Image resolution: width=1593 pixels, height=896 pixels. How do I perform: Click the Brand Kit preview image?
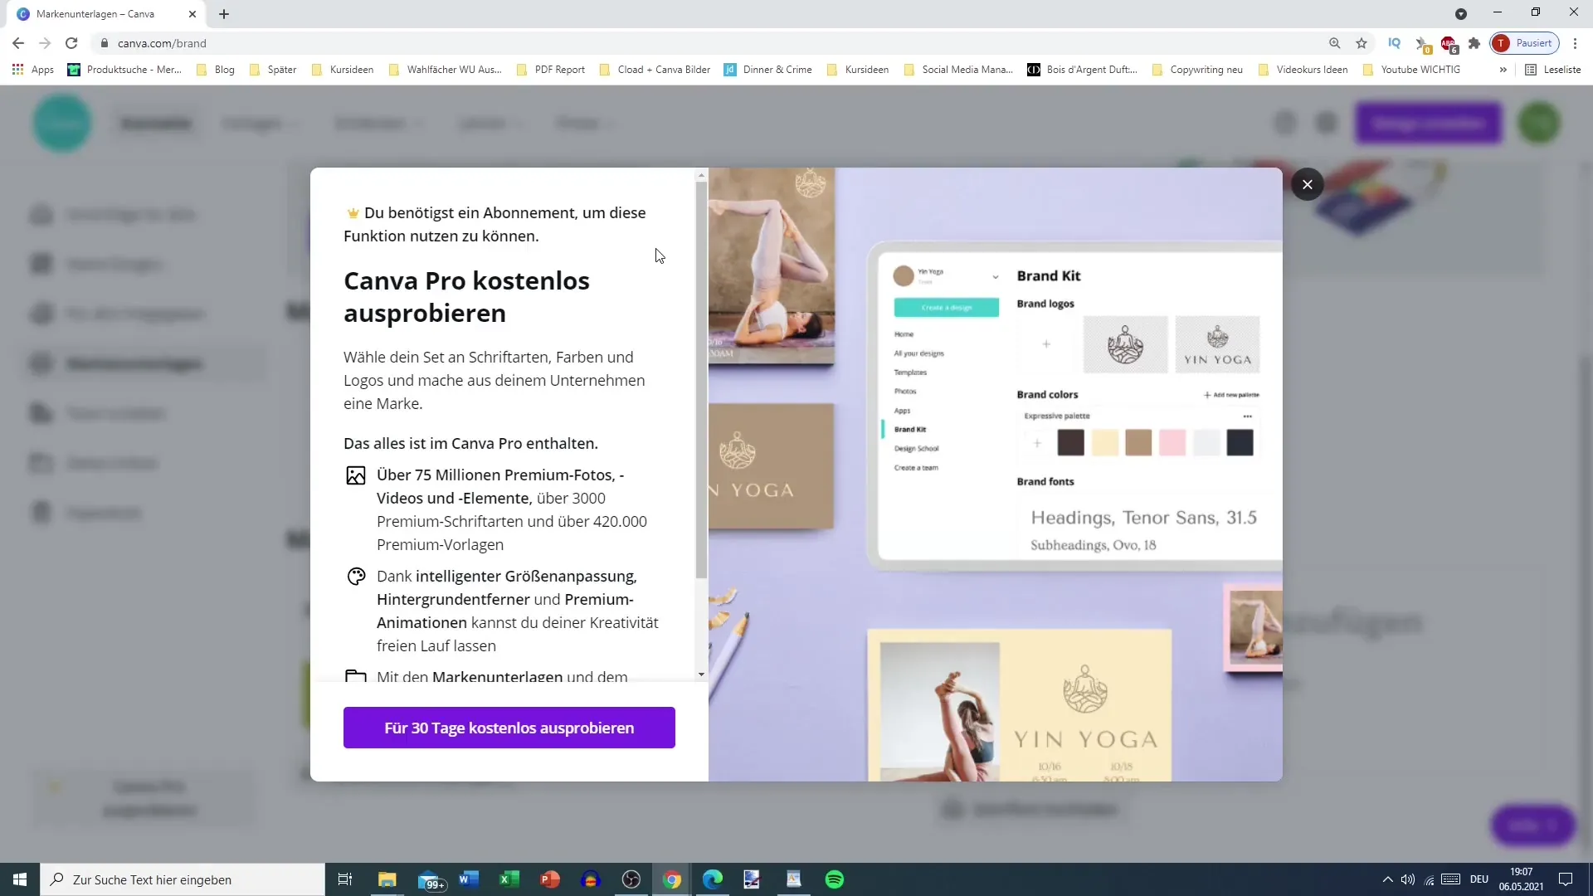click(x=996, y=475)
